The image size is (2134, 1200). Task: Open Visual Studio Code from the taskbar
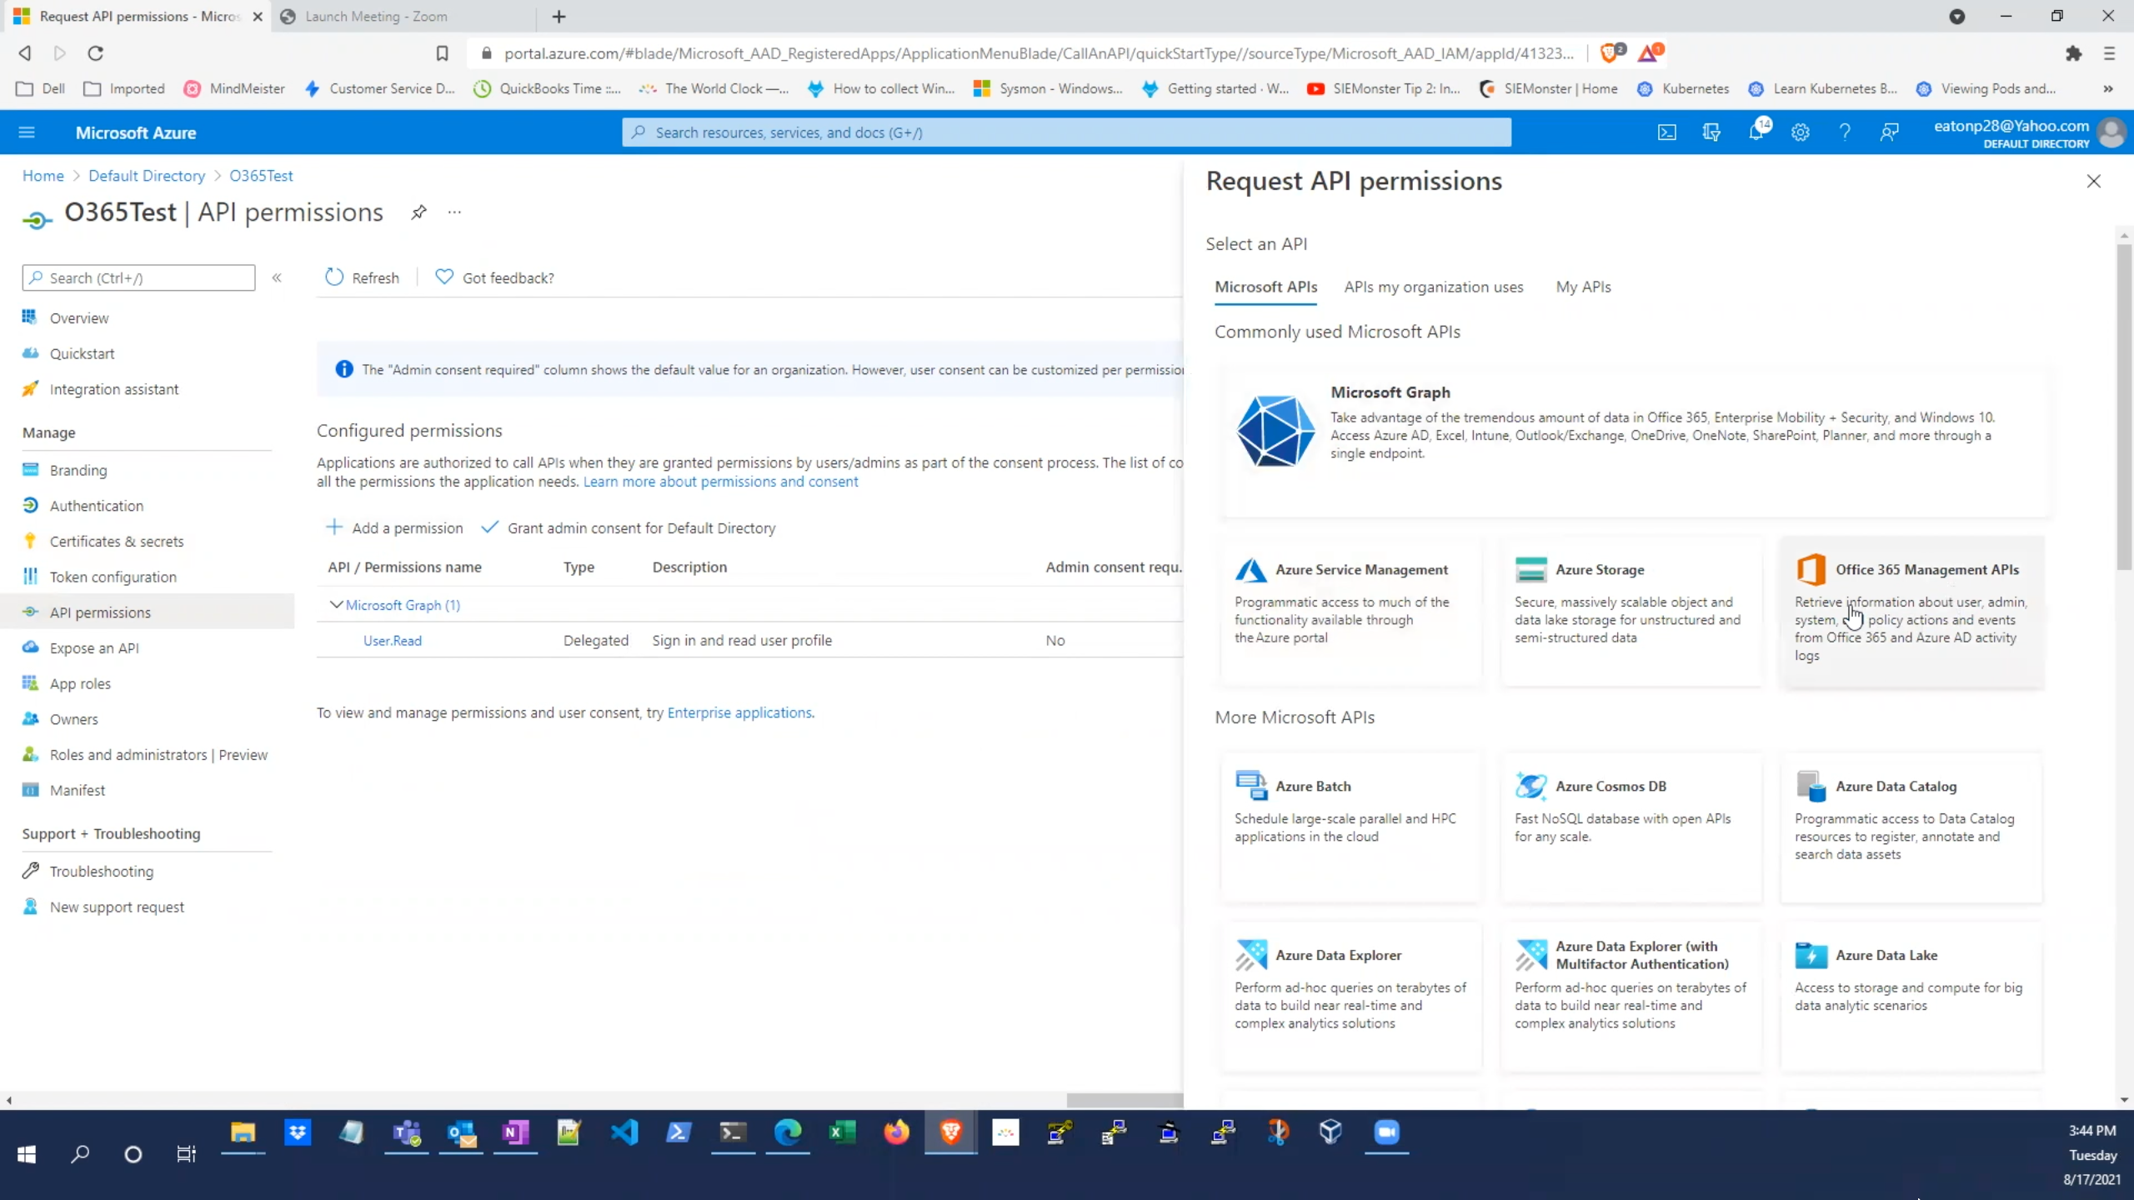pos(625,1133)
